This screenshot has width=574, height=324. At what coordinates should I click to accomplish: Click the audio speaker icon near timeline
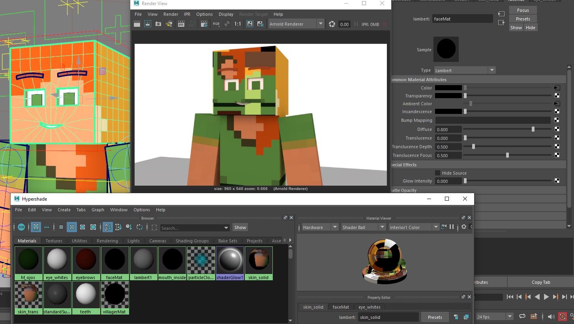tap(551, 316)
